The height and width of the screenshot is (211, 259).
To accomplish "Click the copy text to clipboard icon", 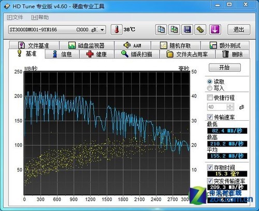I will tap(161, 29).
